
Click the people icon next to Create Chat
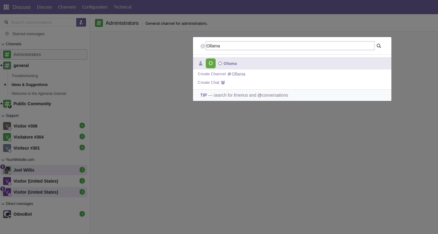[x=223, y=82]
